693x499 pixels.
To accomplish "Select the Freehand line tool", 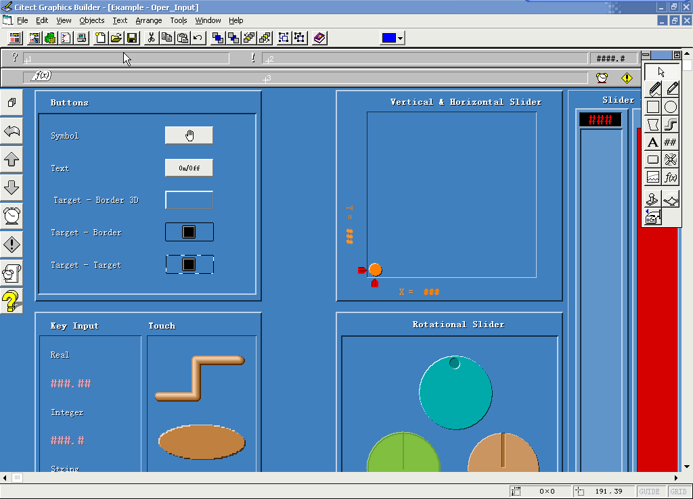I will coord(653,89).
